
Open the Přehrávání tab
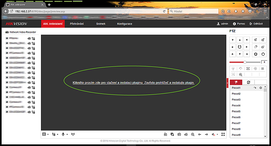[77, 24]
